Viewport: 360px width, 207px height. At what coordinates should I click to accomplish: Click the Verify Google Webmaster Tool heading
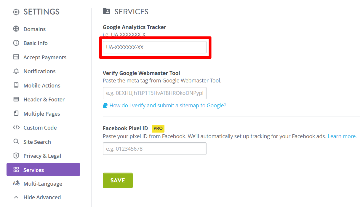click(x=141, y=73)
